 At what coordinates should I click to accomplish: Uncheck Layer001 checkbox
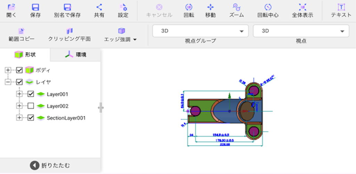point(31,94)
